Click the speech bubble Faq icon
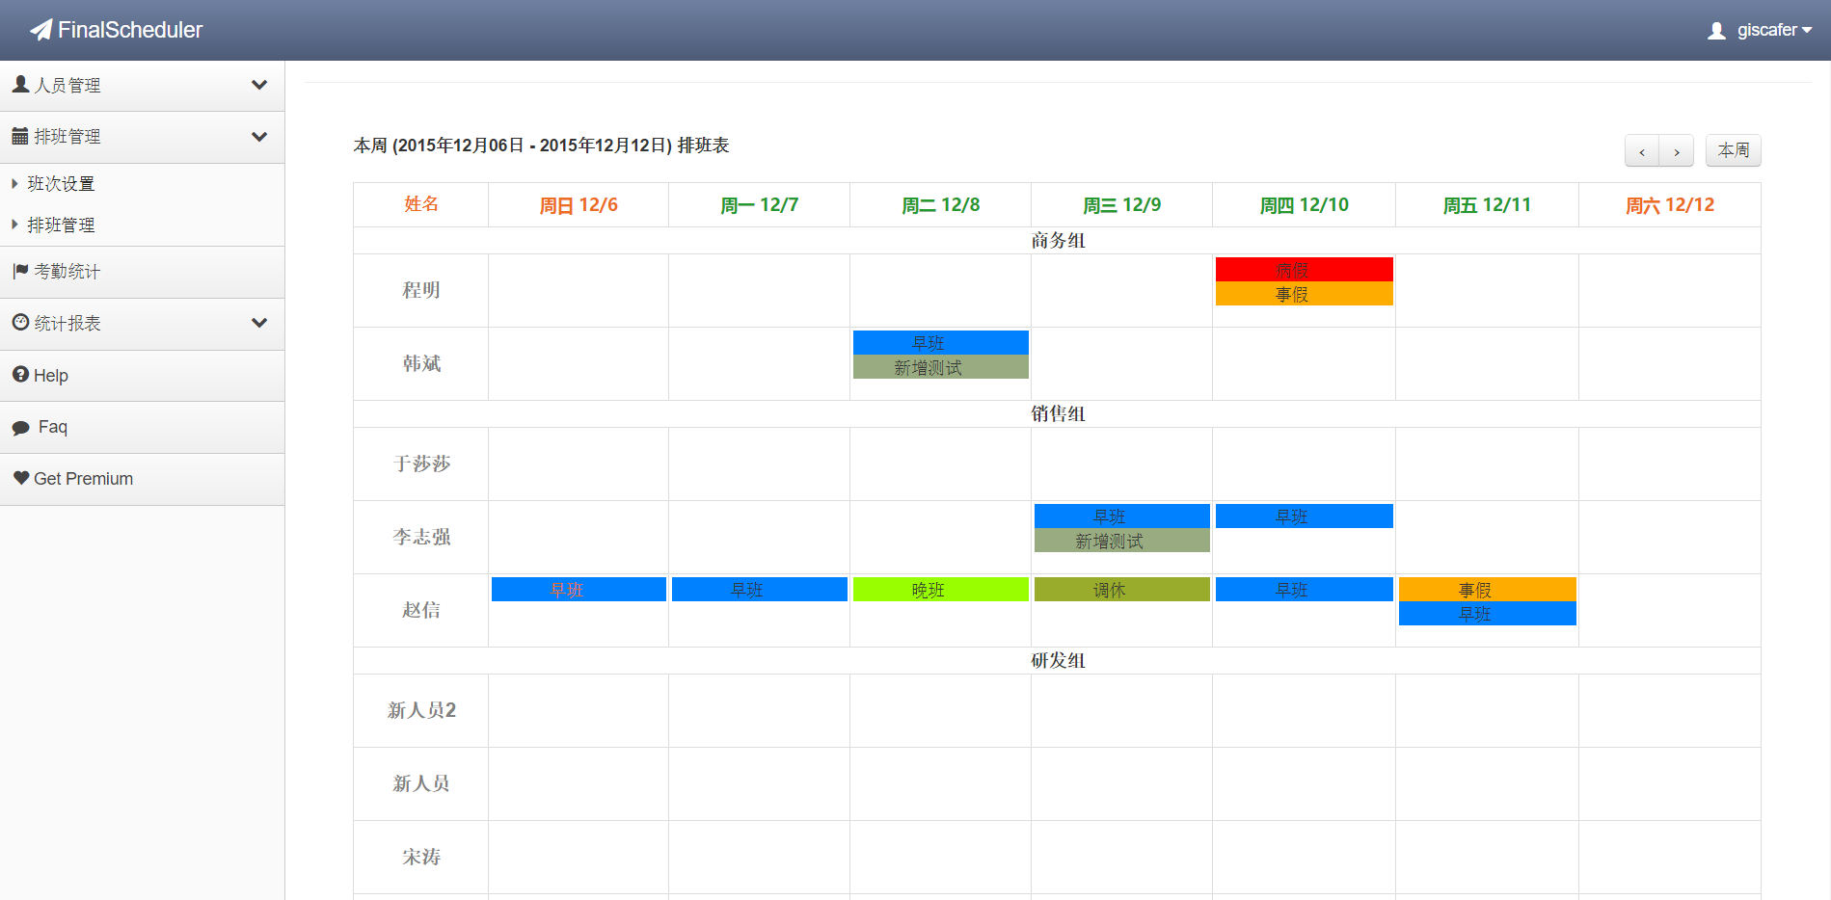 21,428
